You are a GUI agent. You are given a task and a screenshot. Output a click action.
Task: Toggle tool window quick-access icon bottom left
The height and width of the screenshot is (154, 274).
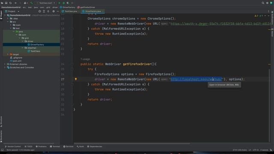point(2,150)
